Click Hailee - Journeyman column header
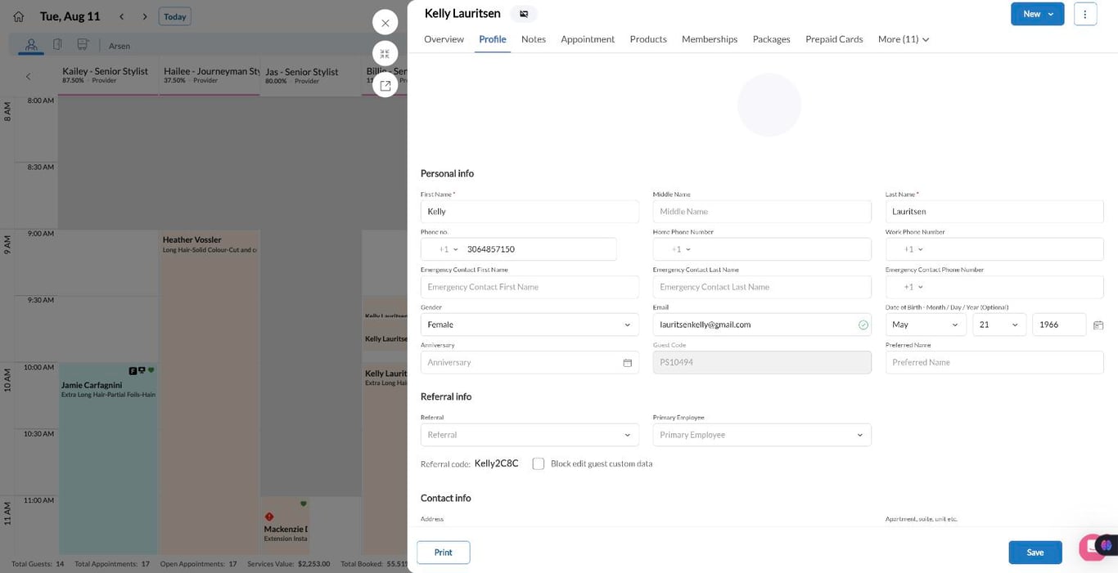The width and height of the screenshot is (1118, 573). click(x=210, y=75)
